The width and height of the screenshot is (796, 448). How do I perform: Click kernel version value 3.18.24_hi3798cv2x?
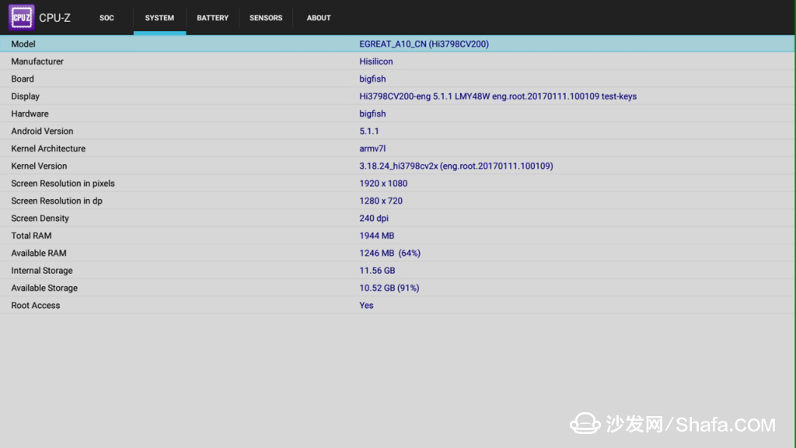pyautogui.click(x=456, y=166)
